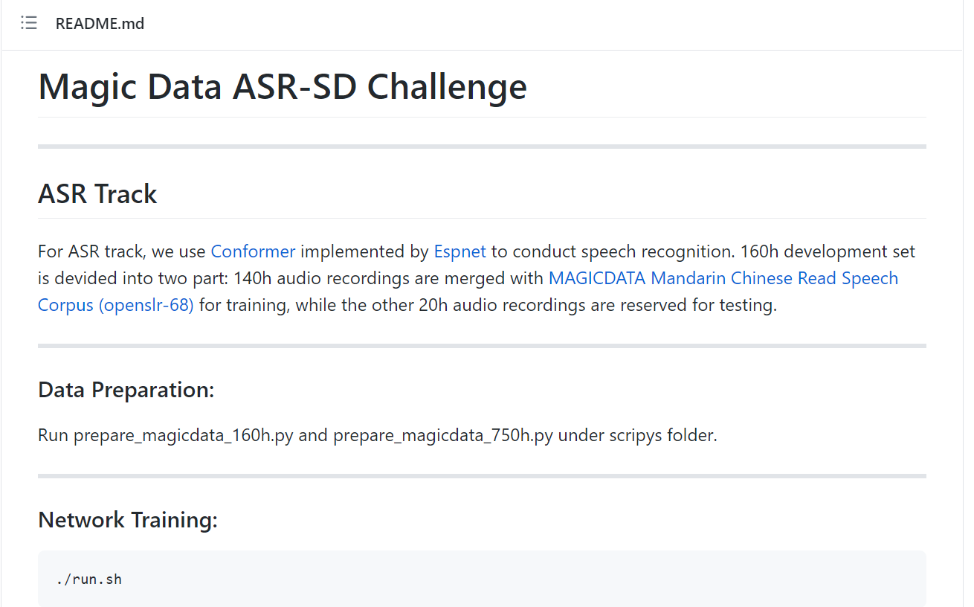This screenshot has height=607, width=974.
Task: Click the divider above Data Preparation
Action: pos(482,346)
